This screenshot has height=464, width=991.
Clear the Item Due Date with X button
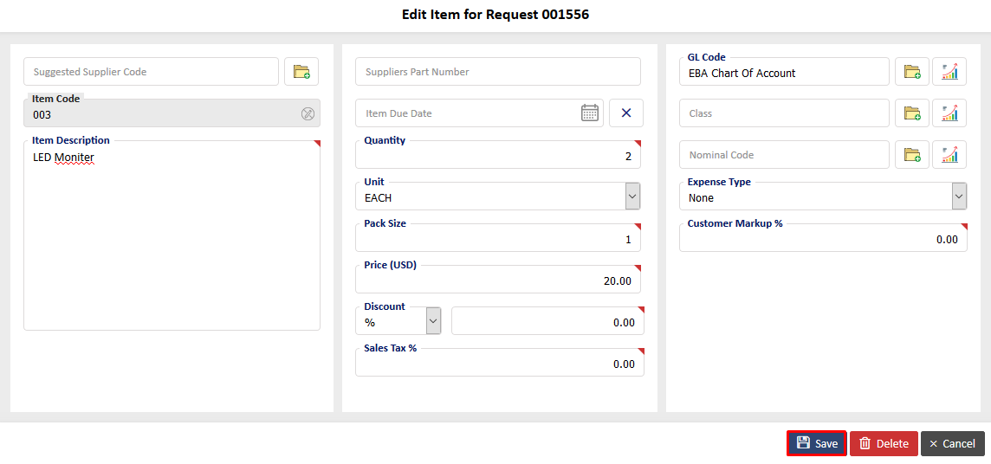[626, 113]
